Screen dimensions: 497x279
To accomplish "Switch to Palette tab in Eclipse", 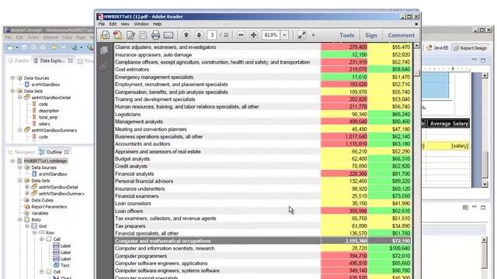I will tap(19, 60).
